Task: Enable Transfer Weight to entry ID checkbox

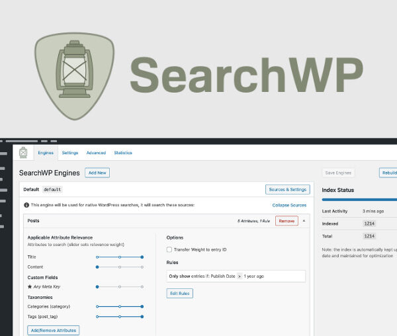Action: click(169, 250)
